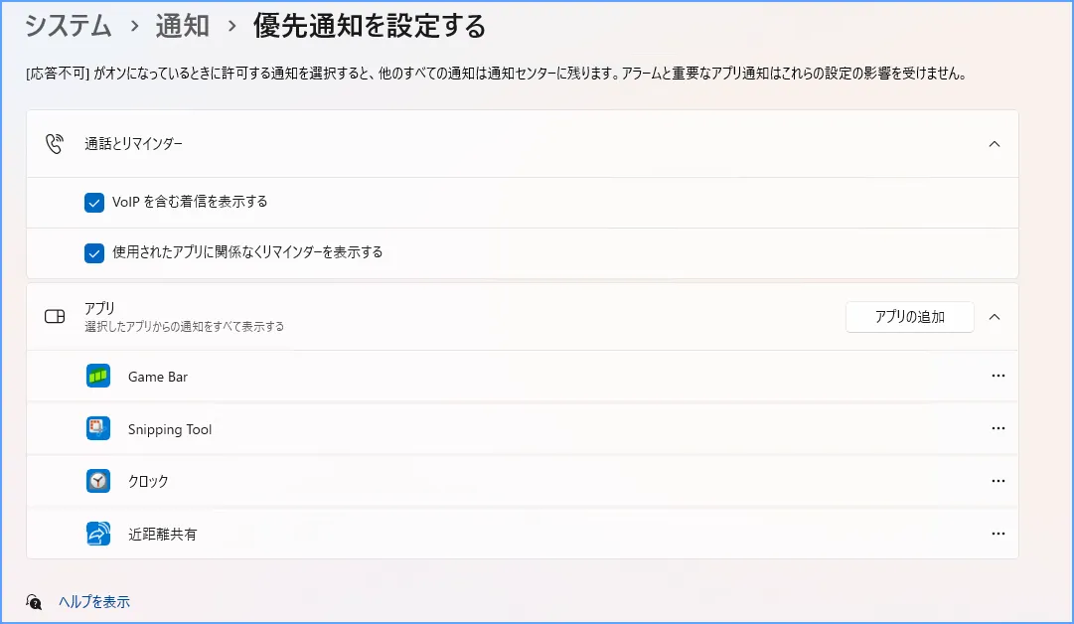Collapse the 通話とリマインダー section chevron
The image size is (1074, 624).
995,144
